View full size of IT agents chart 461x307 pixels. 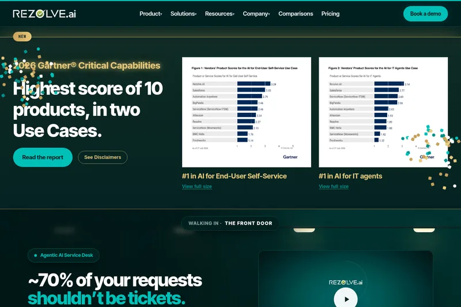click(x=334, y=186)
